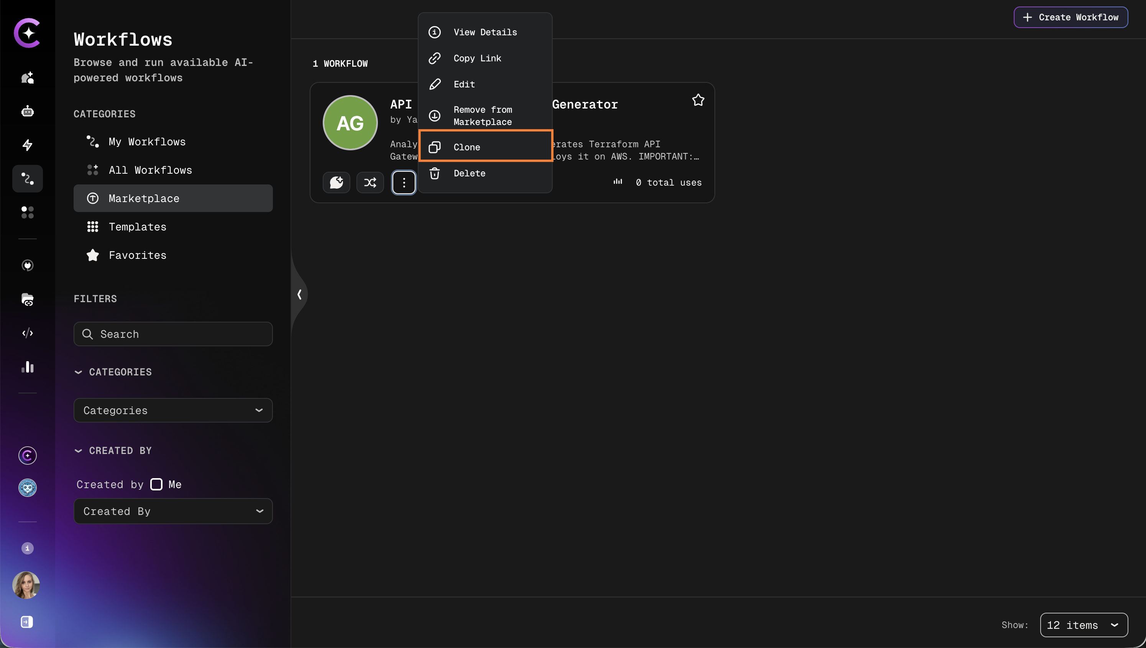Click the lightning bolt skills icon
Image resolution: width=1146 pixels, height=648 pixels.
point(28,145)
